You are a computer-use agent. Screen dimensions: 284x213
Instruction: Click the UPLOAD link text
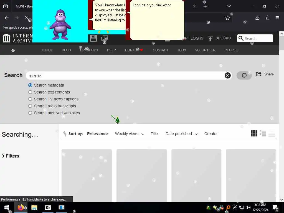click(x=223, y=38)
